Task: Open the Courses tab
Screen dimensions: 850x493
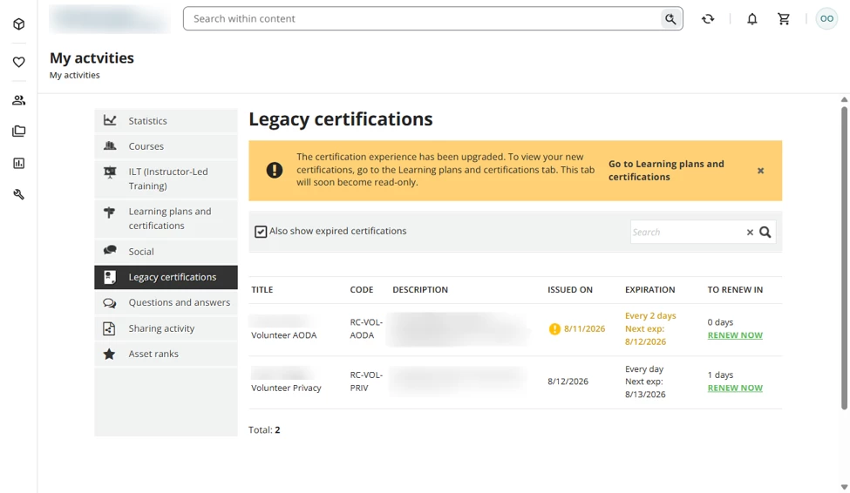Action: coord(166,146)
